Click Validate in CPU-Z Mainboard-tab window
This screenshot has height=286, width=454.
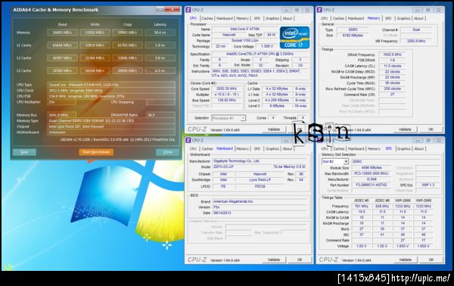(274, 260)
